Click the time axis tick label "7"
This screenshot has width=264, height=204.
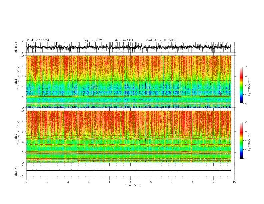pos(172,182)
